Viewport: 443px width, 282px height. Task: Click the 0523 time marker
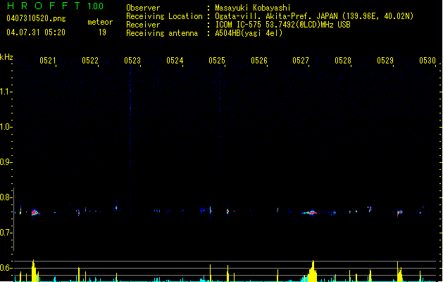click(x=132, y=60)
